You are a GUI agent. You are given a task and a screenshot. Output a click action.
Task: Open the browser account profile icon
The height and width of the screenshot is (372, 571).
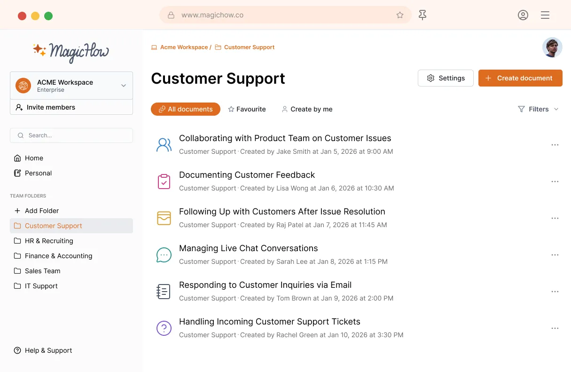(523, 15)
